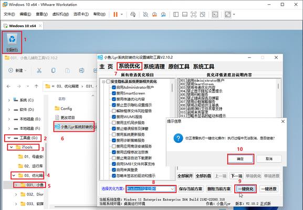This screenshot has width=303, height=210.
Task: Open the 文件(F) menu
Action: point(9,14)
